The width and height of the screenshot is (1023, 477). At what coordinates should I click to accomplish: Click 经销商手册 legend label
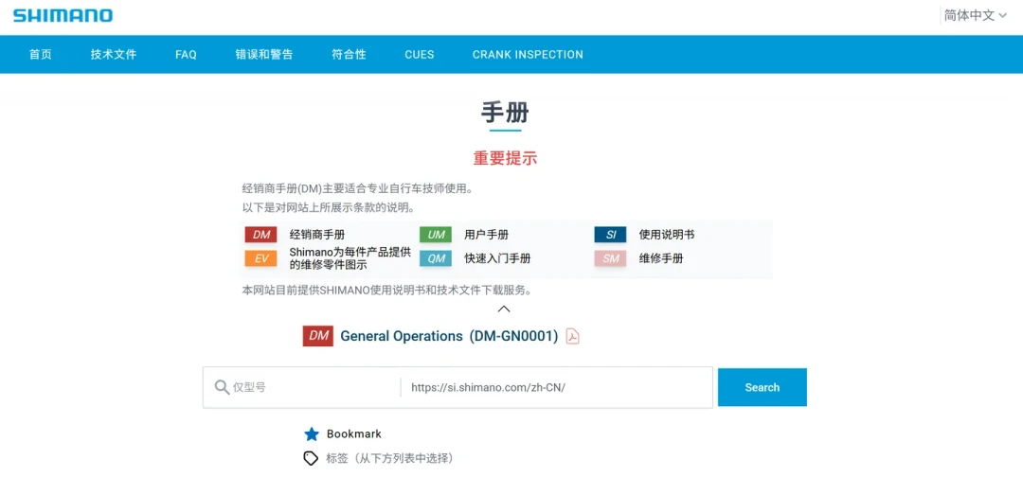click(x=317, y=235)
